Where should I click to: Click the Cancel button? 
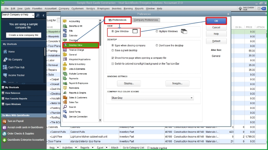[216, 27]
